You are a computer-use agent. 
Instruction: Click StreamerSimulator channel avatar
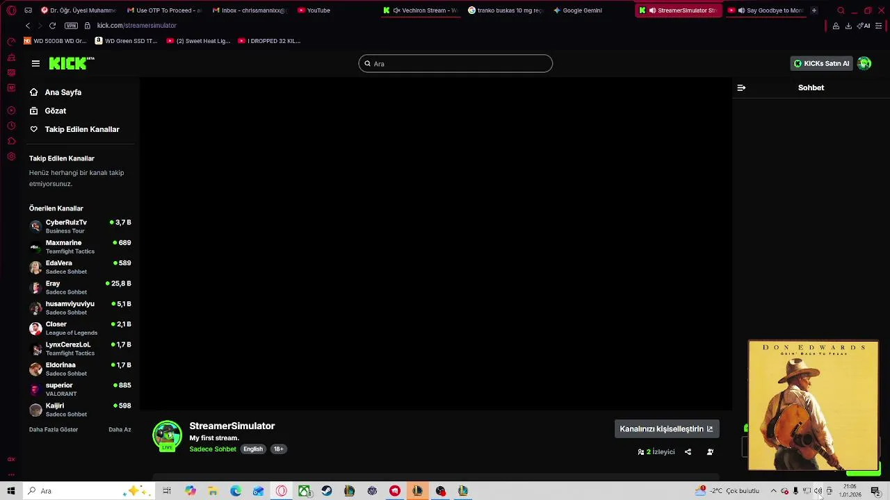[167, 435]
